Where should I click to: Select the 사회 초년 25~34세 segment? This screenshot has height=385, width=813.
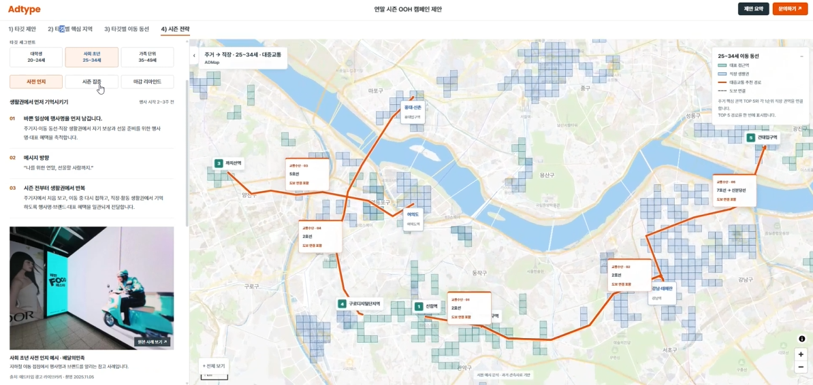click(91, 57)
